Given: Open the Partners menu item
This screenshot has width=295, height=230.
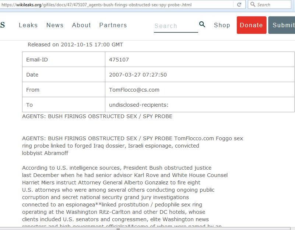Looking at the screenshot, I should point(113,25).
